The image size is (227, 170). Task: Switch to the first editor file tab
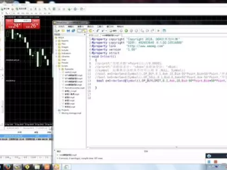coord(94,35)
